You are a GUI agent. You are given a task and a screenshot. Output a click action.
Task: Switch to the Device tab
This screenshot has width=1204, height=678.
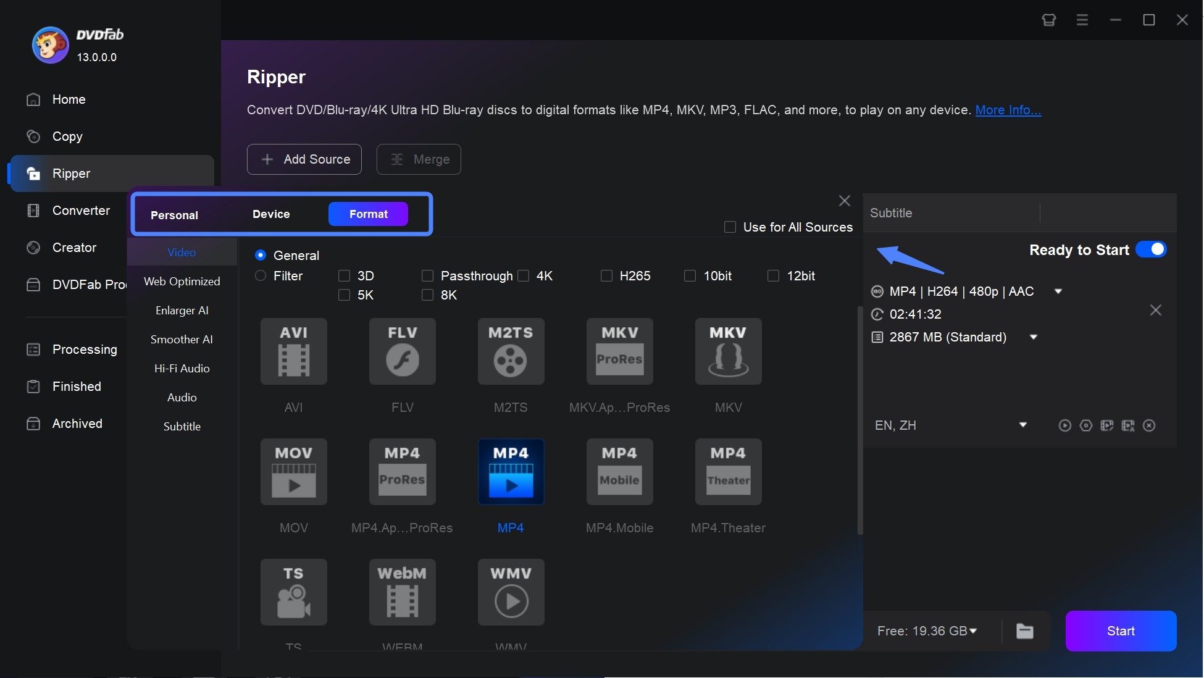point(270,213)
